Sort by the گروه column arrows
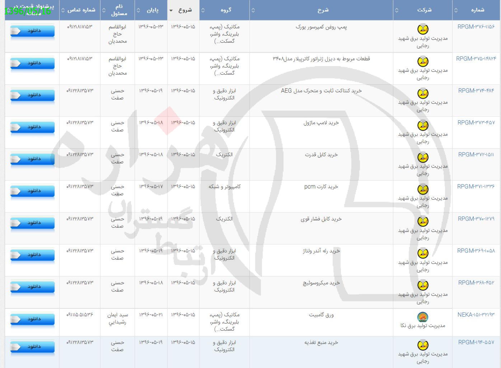The width and height of the screenshot is (501, 368). [x=203, y=10]
